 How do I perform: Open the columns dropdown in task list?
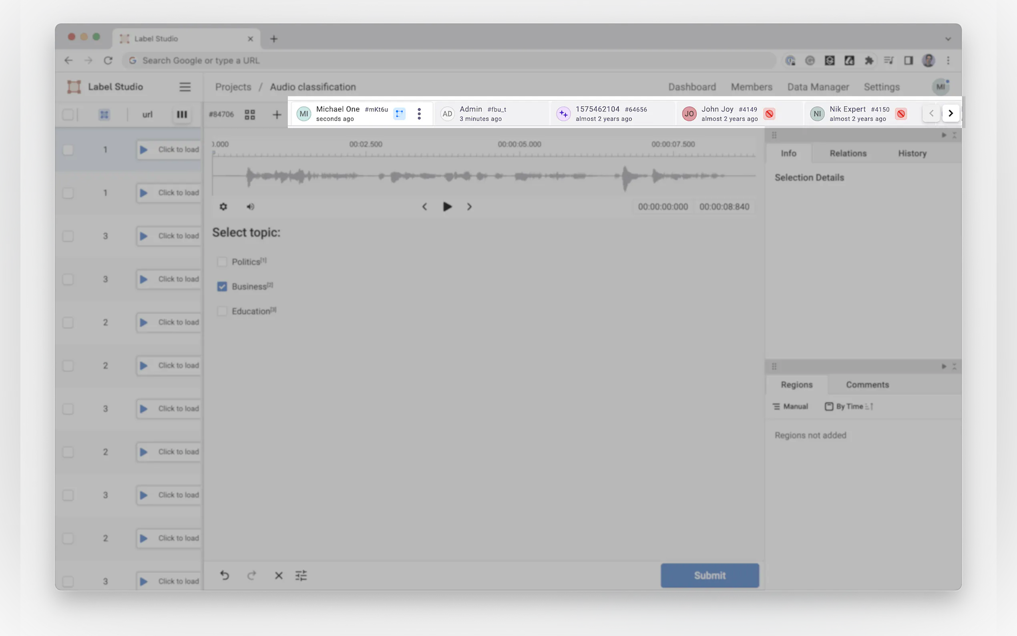(182, 115)
